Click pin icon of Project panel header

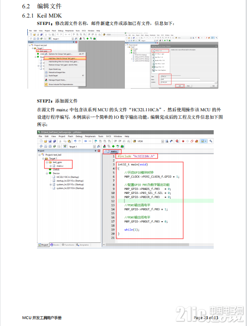(96, 151)
